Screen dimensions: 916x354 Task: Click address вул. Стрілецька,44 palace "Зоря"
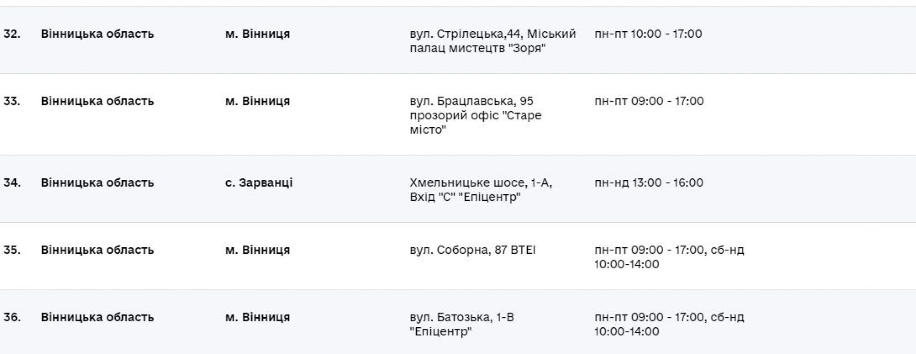tap(492, 41)
